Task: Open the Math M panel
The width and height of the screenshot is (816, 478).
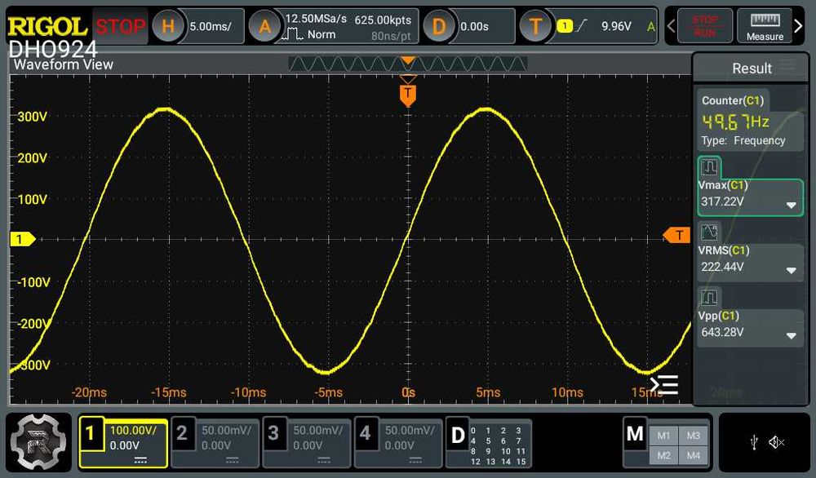Action: click(635, 433)
